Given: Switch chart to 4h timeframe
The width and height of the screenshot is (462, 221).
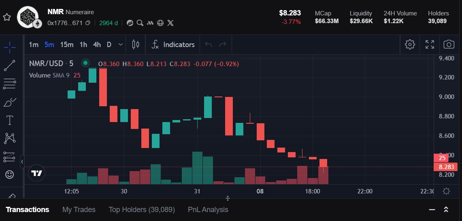Looking at the screenshot, I should pos(97,45).
